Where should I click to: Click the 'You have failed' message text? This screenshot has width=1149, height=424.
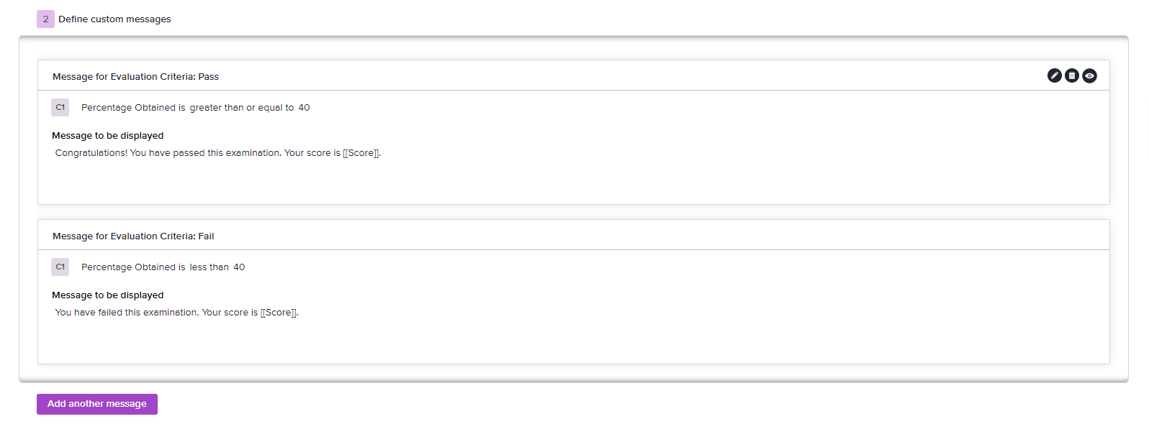click(x=176, y=313)
